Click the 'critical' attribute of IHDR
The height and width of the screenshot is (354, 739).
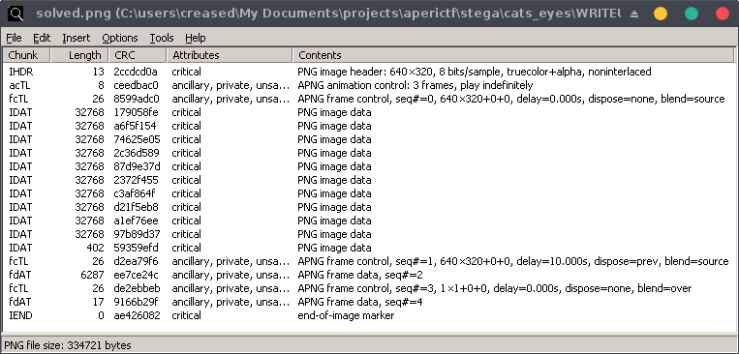click(186, 72)
